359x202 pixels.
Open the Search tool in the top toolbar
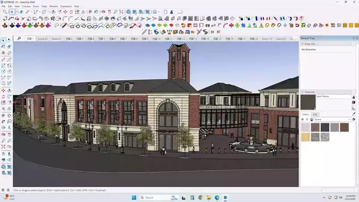(5, 12)
